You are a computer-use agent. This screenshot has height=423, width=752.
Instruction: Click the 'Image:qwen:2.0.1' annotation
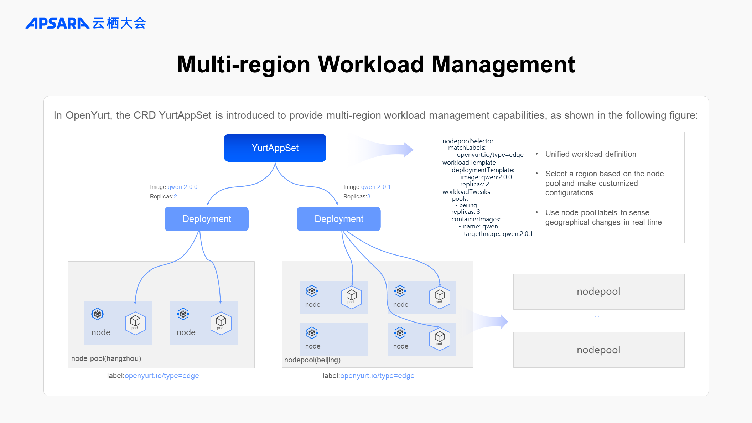(367, 187)
